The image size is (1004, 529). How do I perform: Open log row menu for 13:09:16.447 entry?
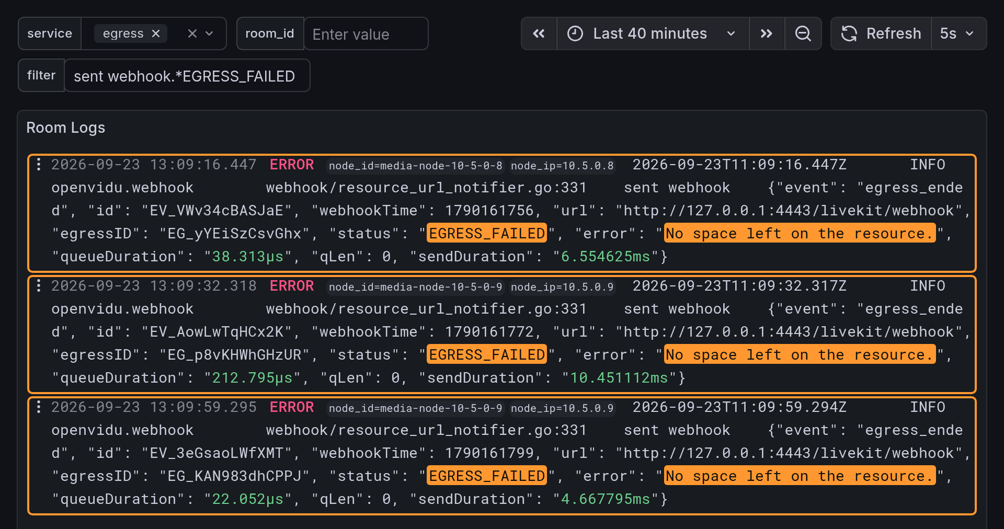click(39, 165)
